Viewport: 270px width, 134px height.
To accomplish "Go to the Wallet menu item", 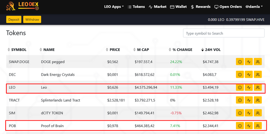I will point(178,7).
